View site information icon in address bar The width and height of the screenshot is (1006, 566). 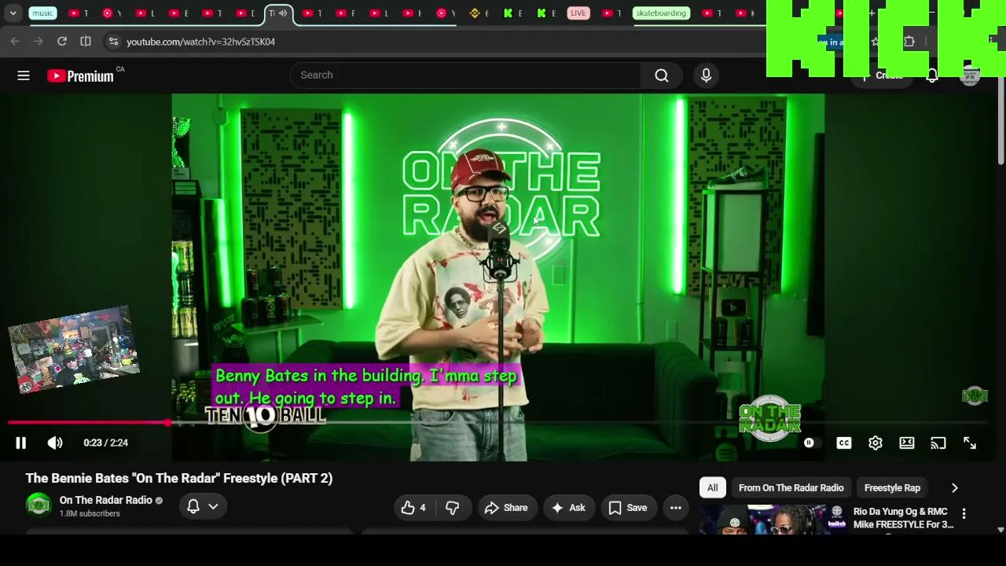click(113, 42)
